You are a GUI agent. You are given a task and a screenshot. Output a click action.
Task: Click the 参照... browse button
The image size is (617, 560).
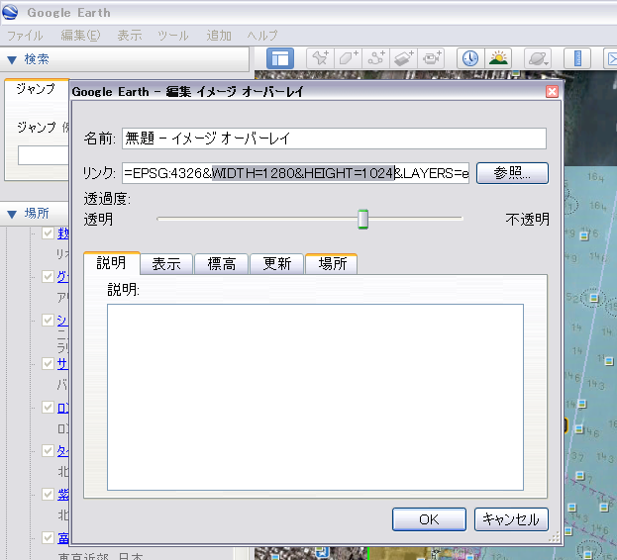pyautogui.click(x=512, y=173)
